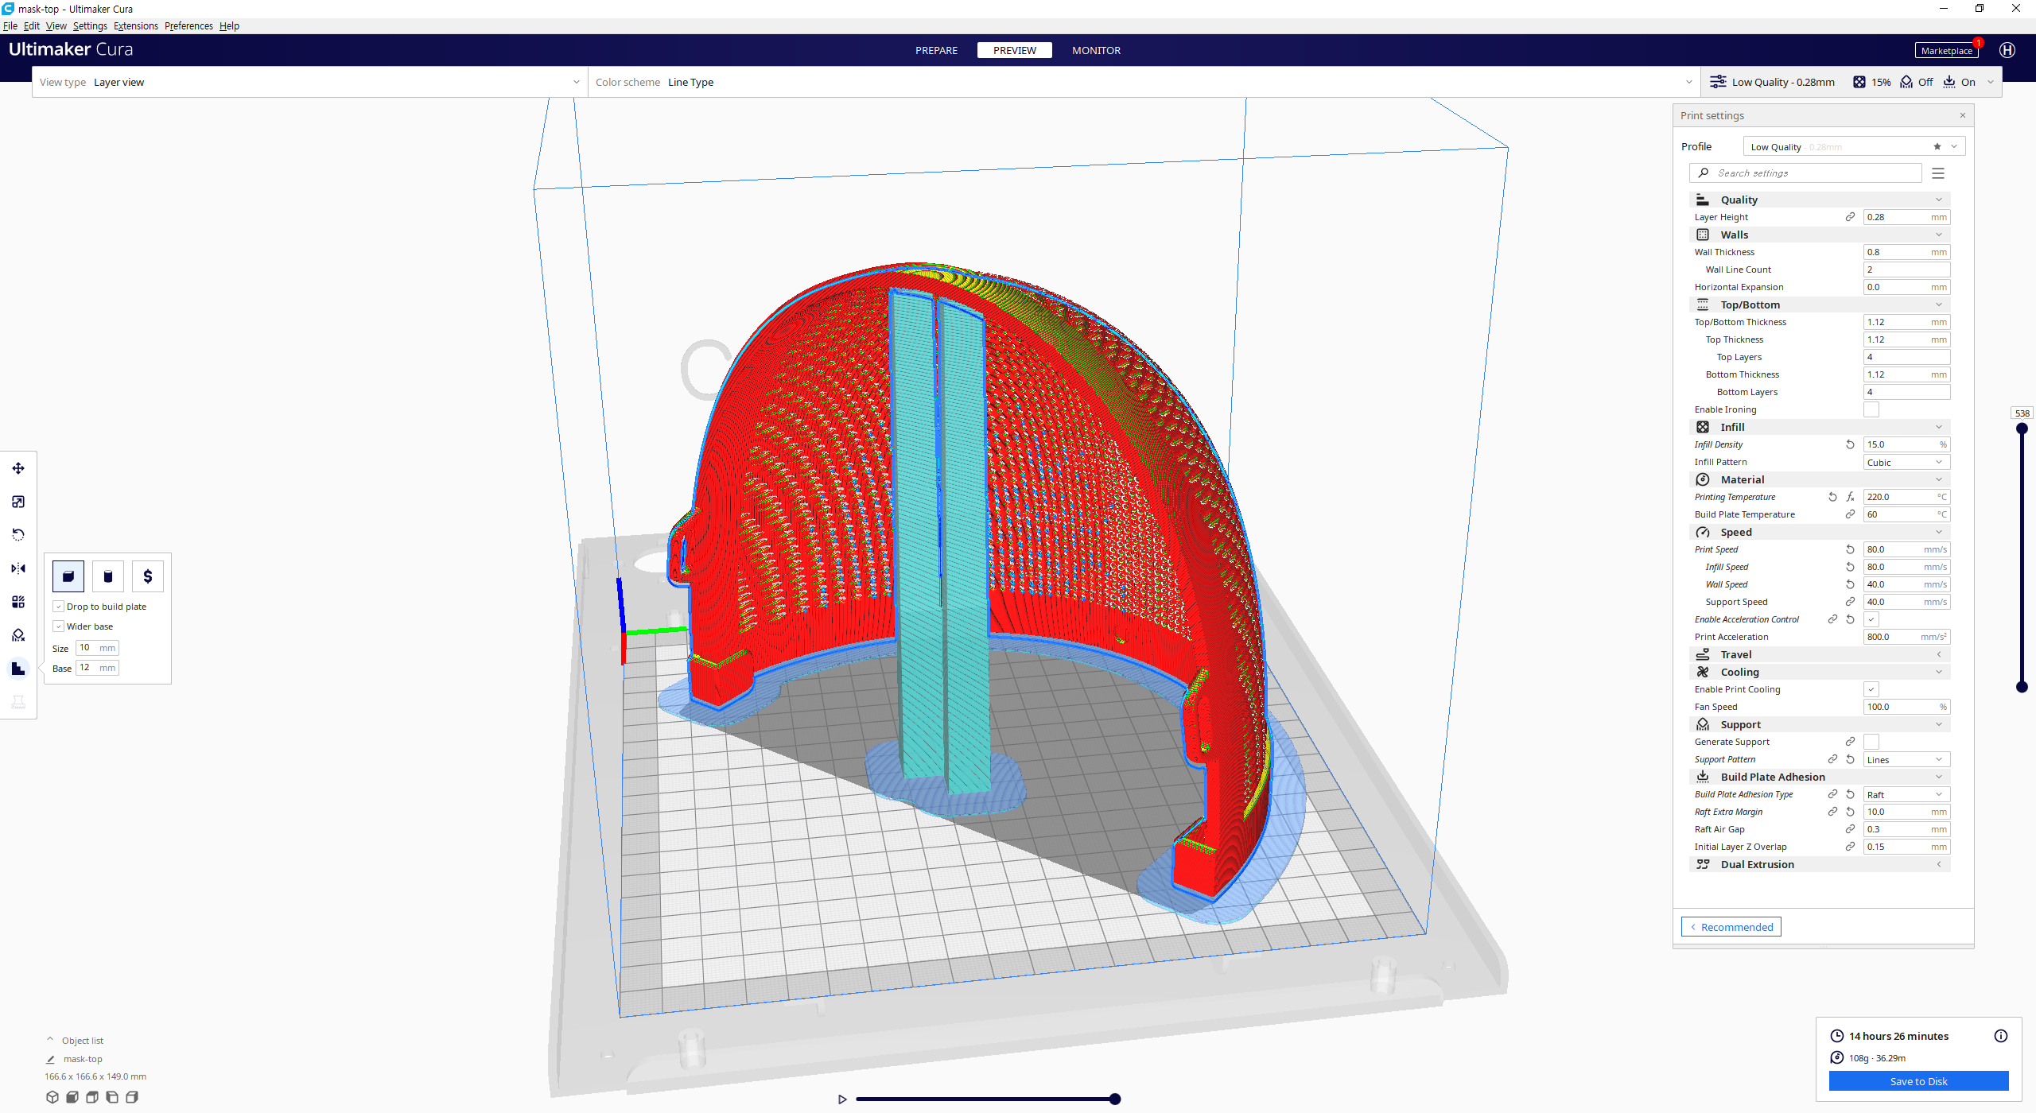Viewport: 2036px width, 1113px height.
Task: Enable Generate Support checkbox
Action: pos(1871,742)
